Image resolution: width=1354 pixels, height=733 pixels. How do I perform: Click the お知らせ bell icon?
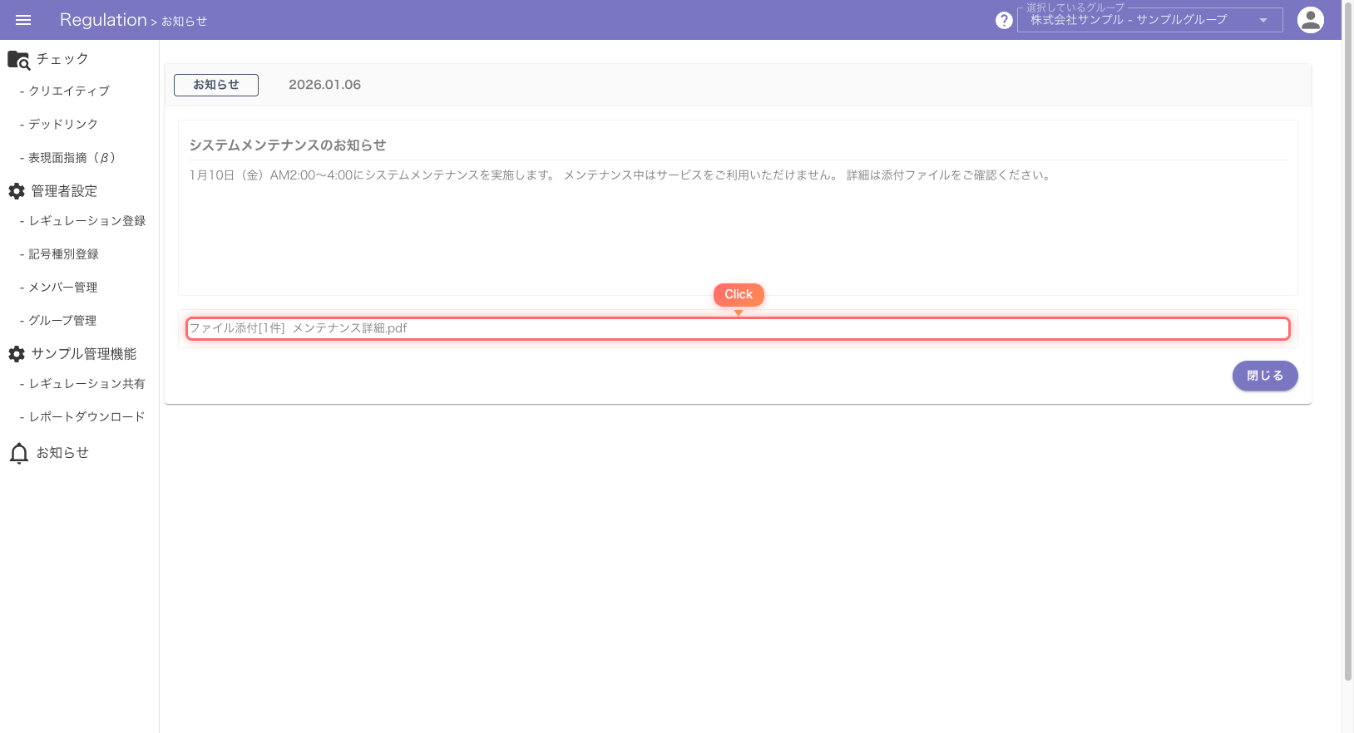(x=18, y=453)
